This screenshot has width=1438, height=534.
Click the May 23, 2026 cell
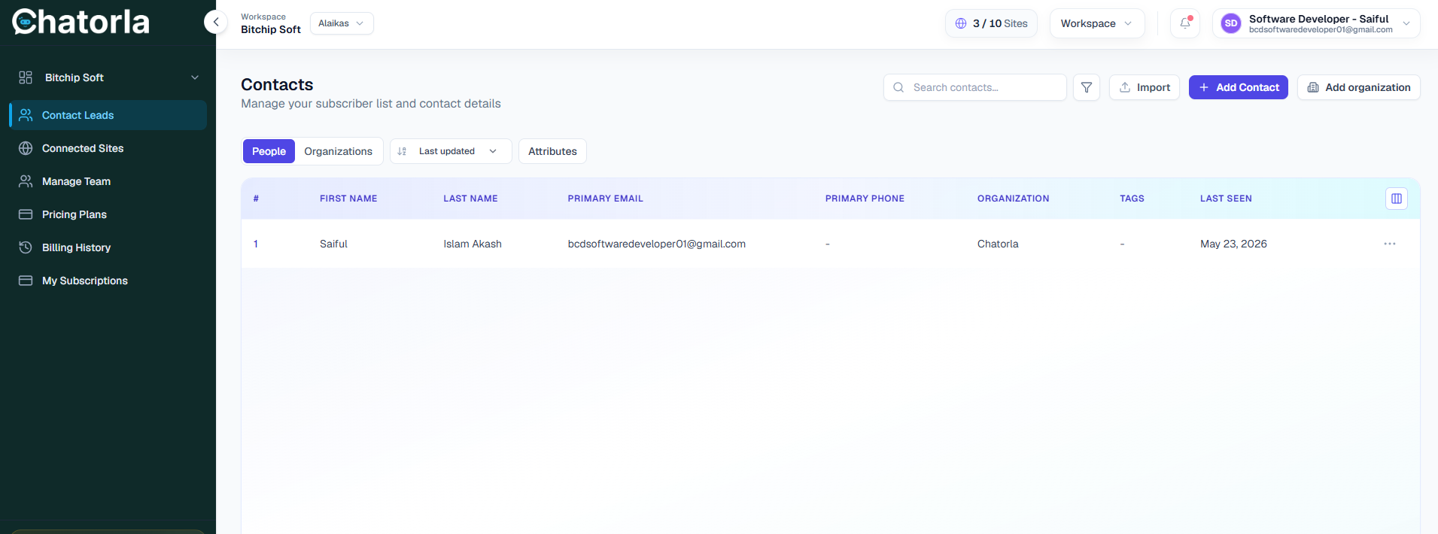(1233, 244)
